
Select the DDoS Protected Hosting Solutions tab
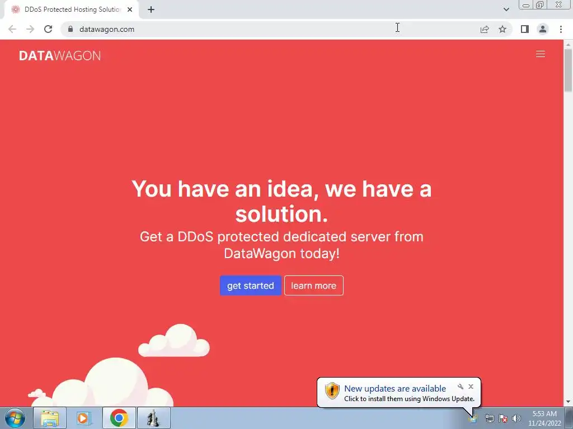(72, 10)
